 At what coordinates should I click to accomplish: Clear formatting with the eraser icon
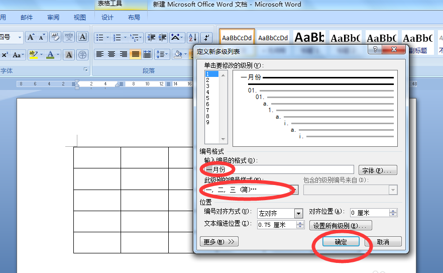point(55,37)
